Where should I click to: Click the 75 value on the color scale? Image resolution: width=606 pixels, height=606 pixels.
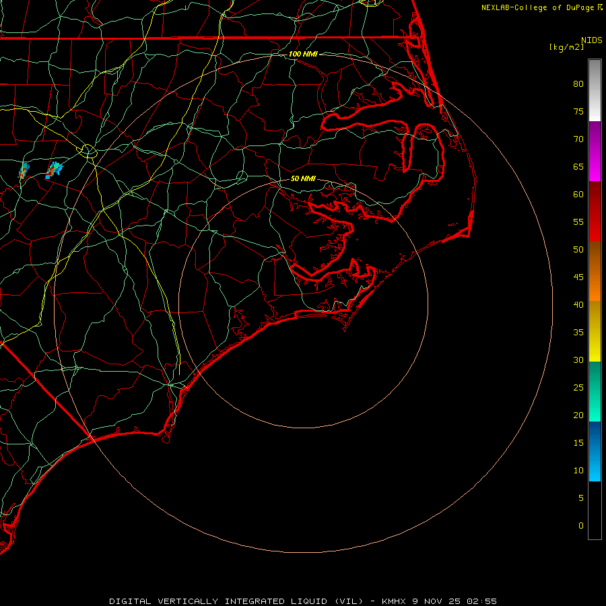click(578, 112)
